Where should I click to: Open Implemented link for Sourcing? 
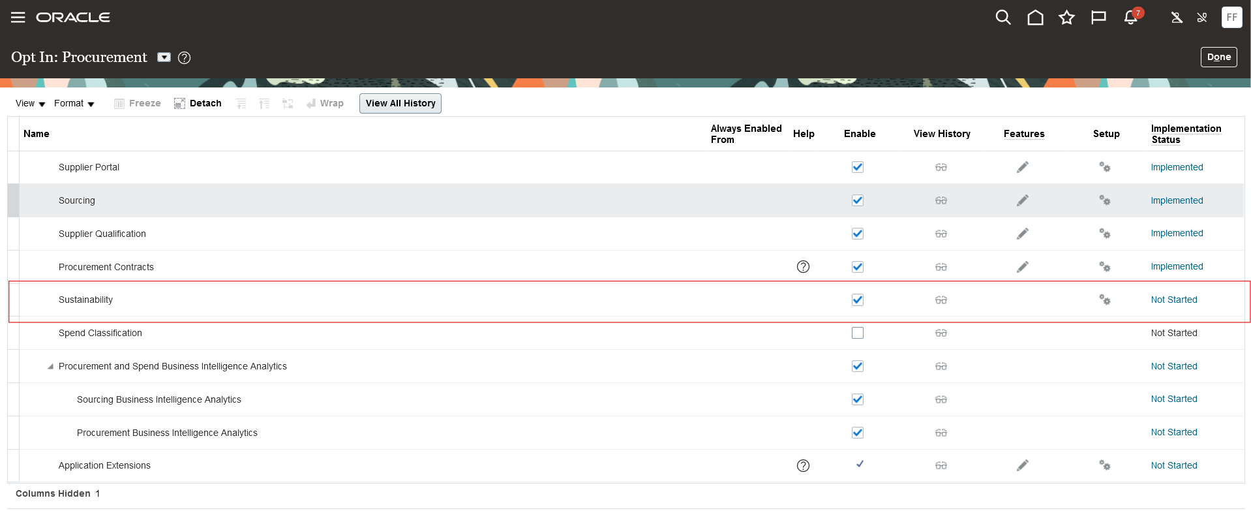[x=1177, y=200]
